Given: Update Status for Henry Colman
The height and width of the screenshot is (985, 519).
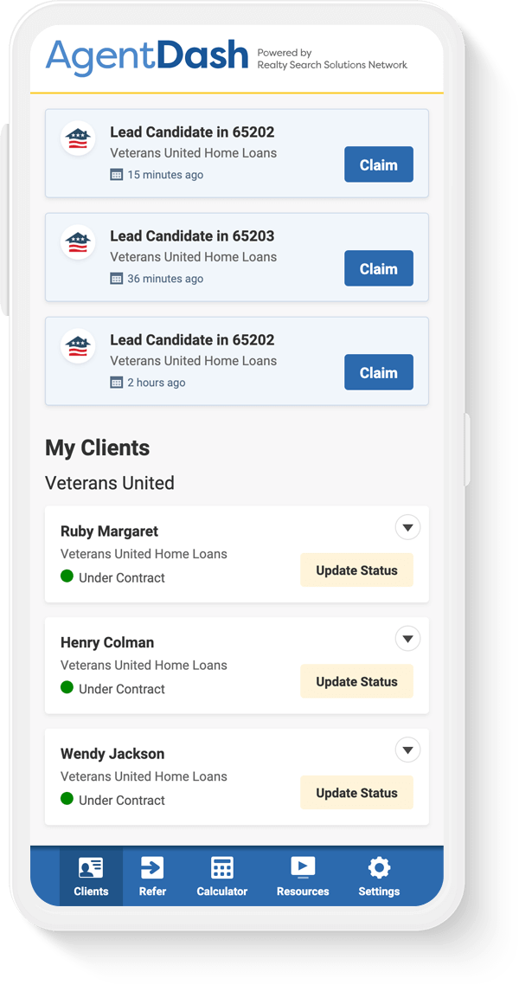Looking at the screenshot, I should 357,681.
